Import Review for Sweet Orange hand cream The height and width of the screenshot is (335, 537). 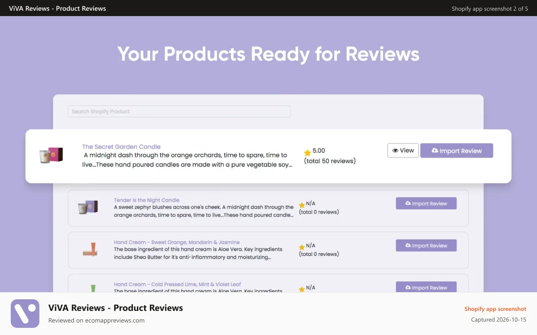pyautogui.click(x=426, y=245)
